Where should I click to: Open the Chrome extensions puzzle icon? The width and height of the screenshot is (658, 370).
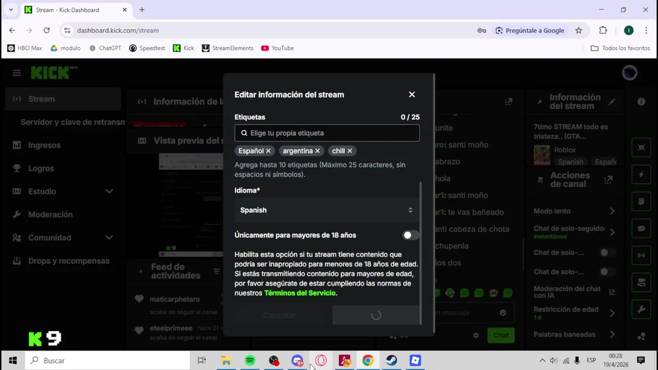603,30
